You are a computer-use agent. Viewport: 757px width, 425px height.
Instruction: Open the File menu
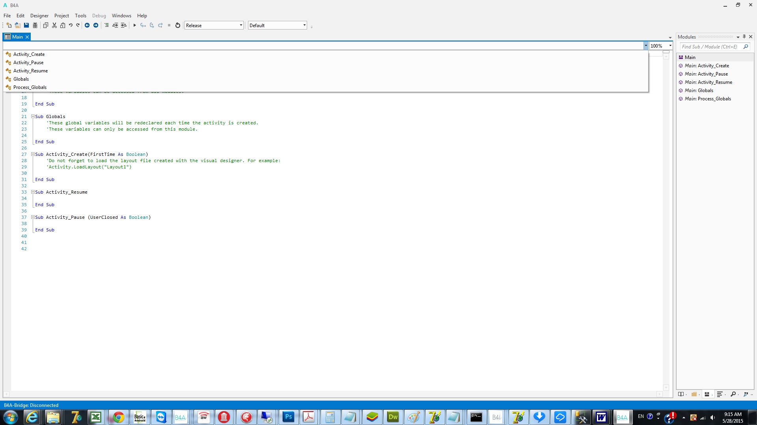pyautogui.click(x=7, y=16)
